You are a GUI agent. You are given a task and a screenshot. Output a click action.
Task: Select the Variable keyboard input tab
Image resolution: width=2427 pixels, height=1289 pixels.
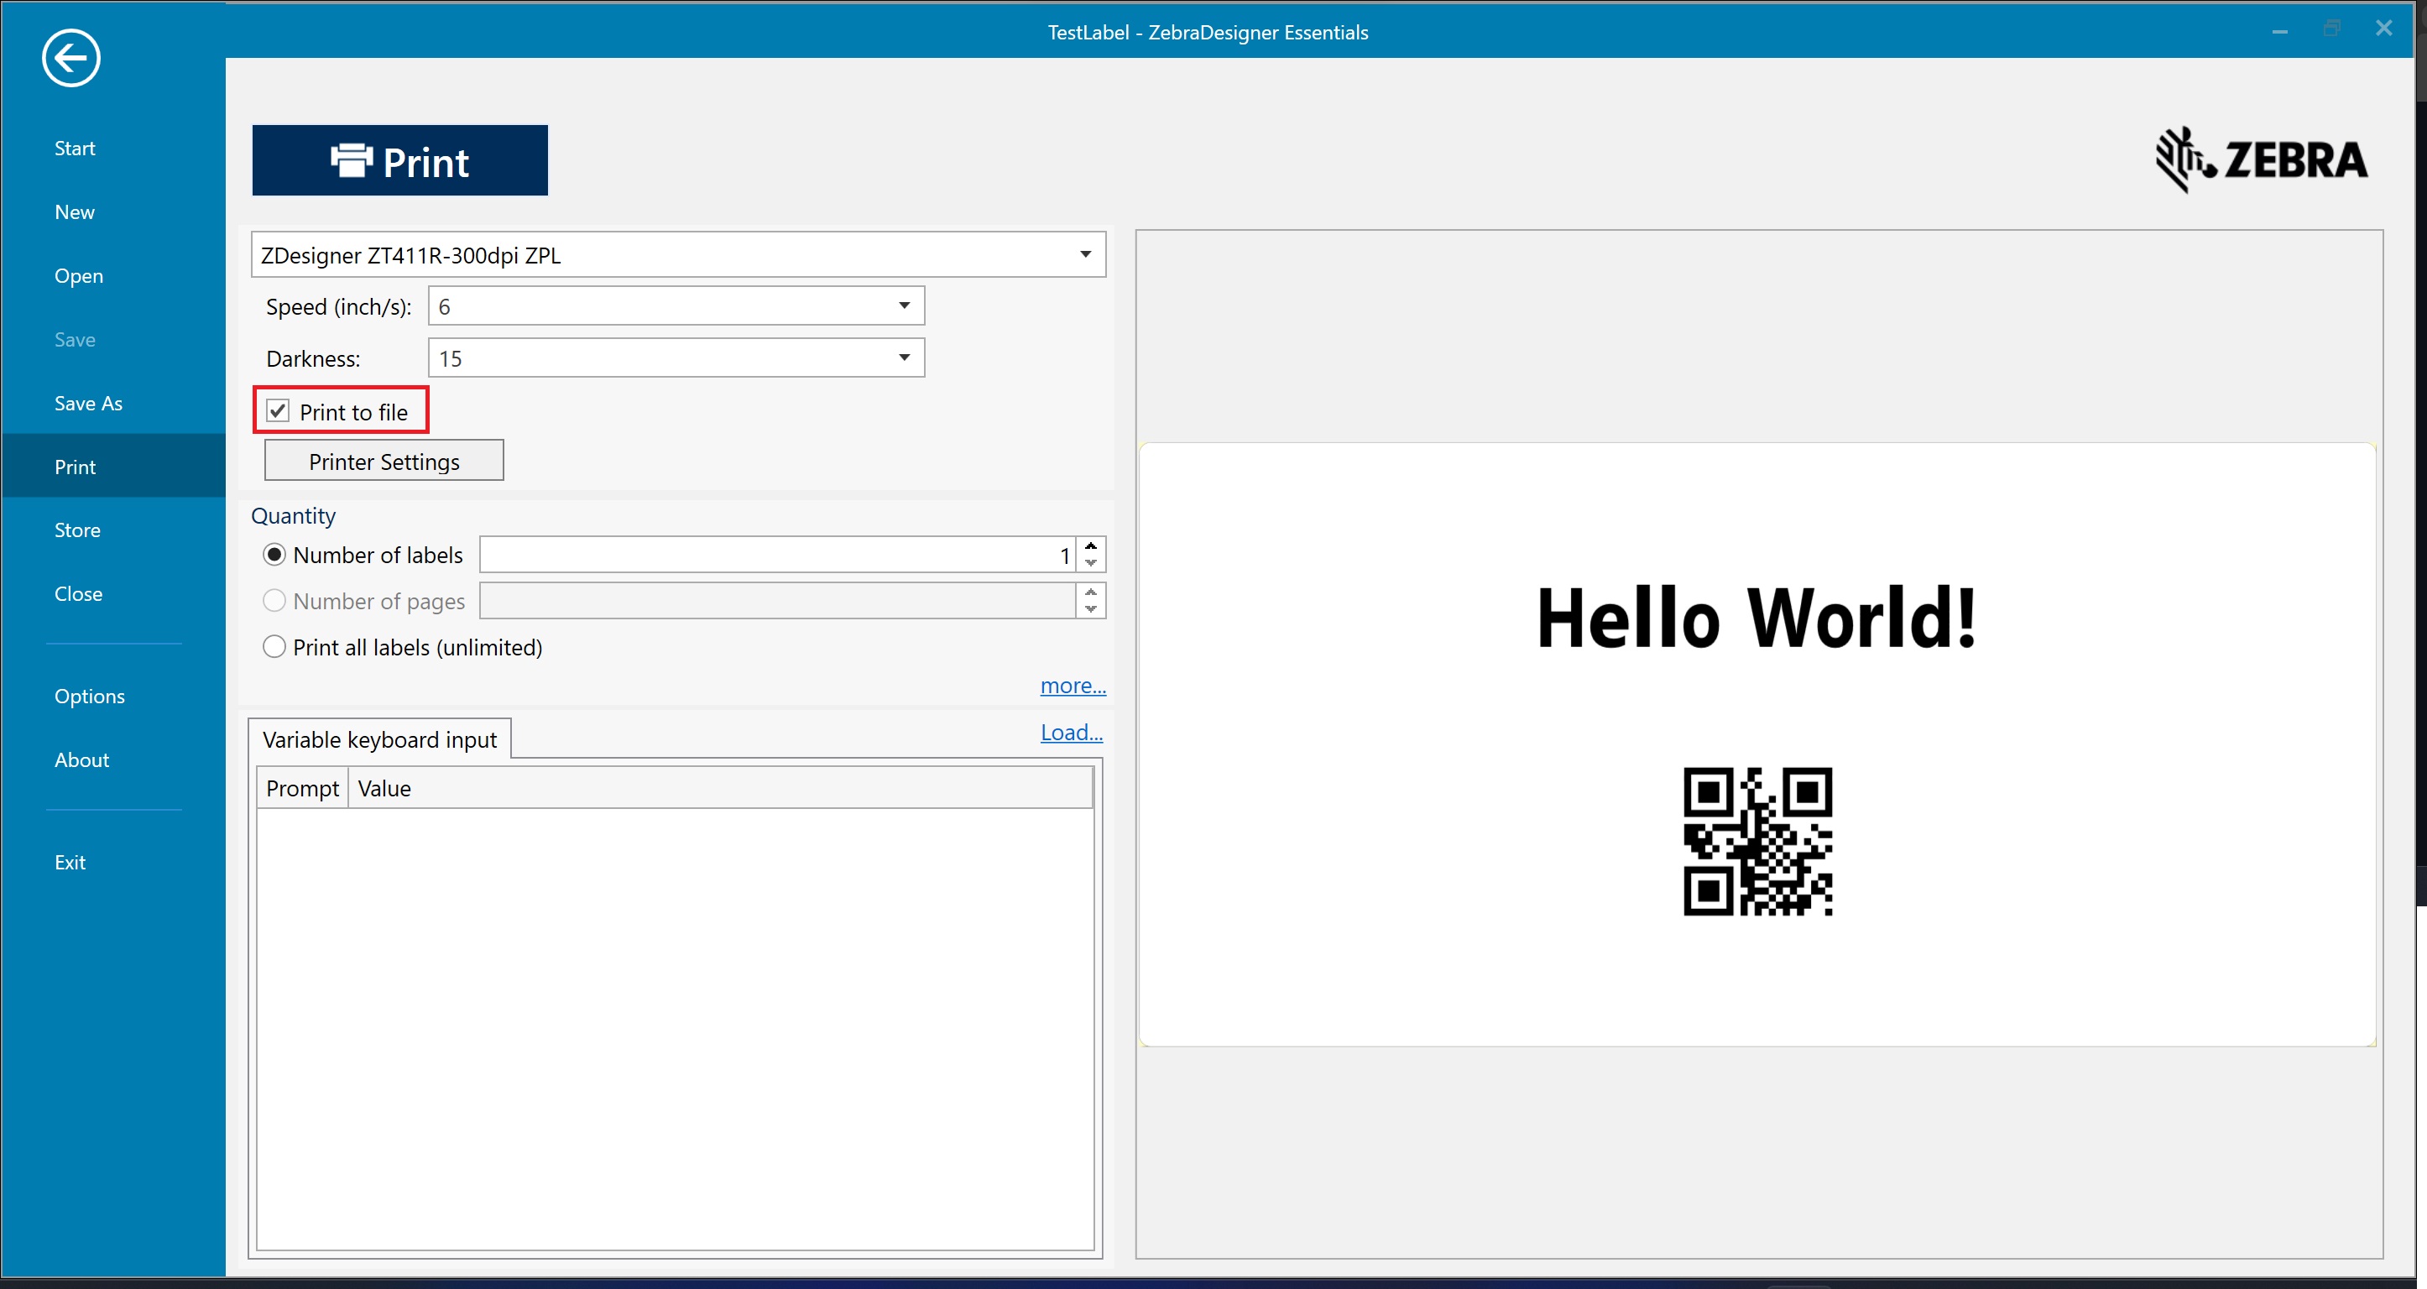tap(379, 739)
